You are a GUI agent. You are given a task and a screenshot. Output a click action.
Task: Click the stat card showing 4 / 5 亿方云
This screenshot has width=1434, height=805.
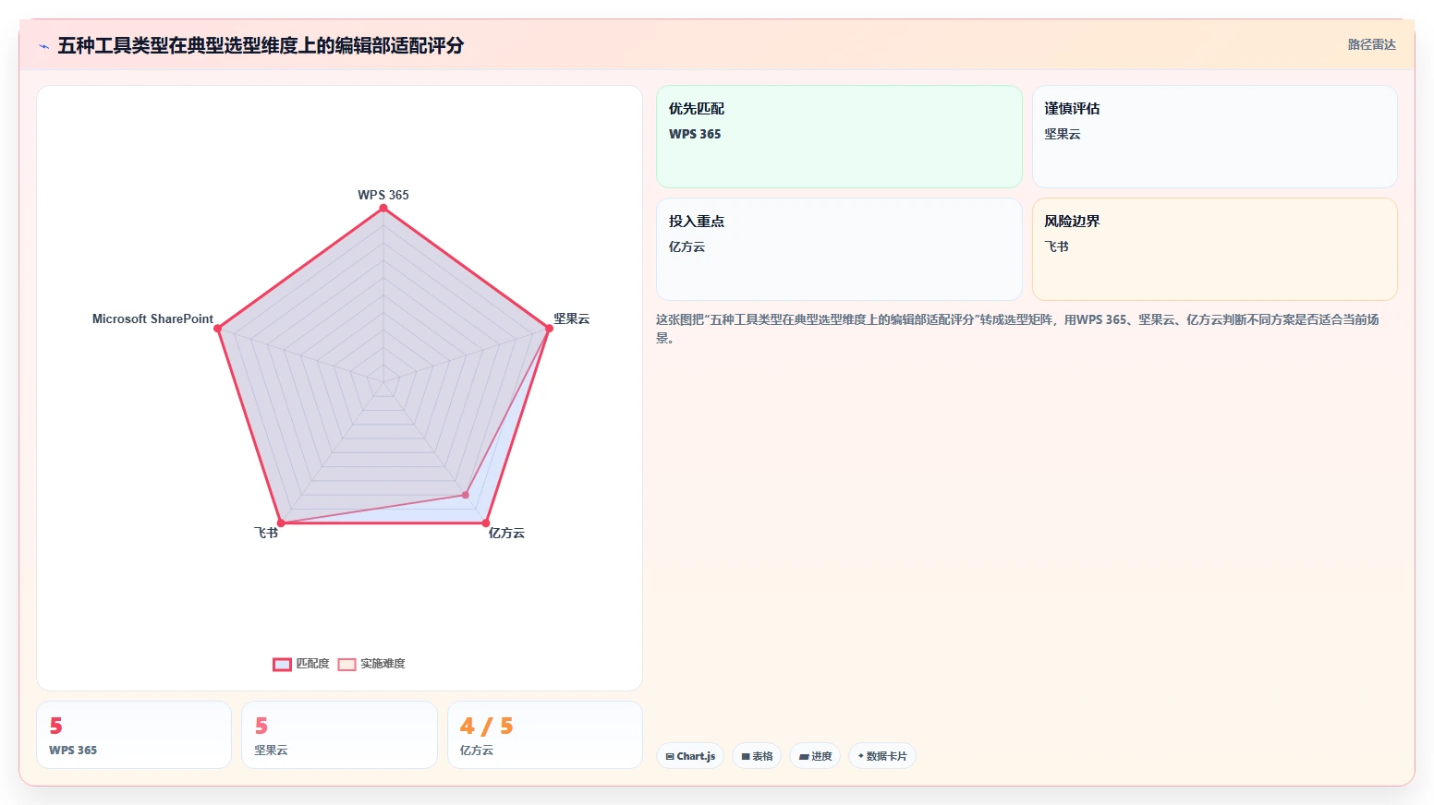coord(545,735)
